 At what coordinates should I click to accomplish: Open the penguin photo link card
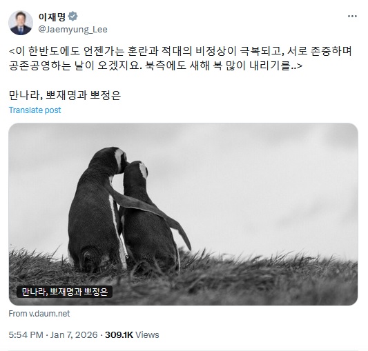click(x=183, y=214)
